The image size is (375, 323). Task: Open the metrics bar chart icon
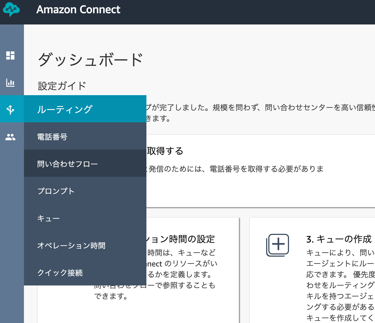(10, 83)
